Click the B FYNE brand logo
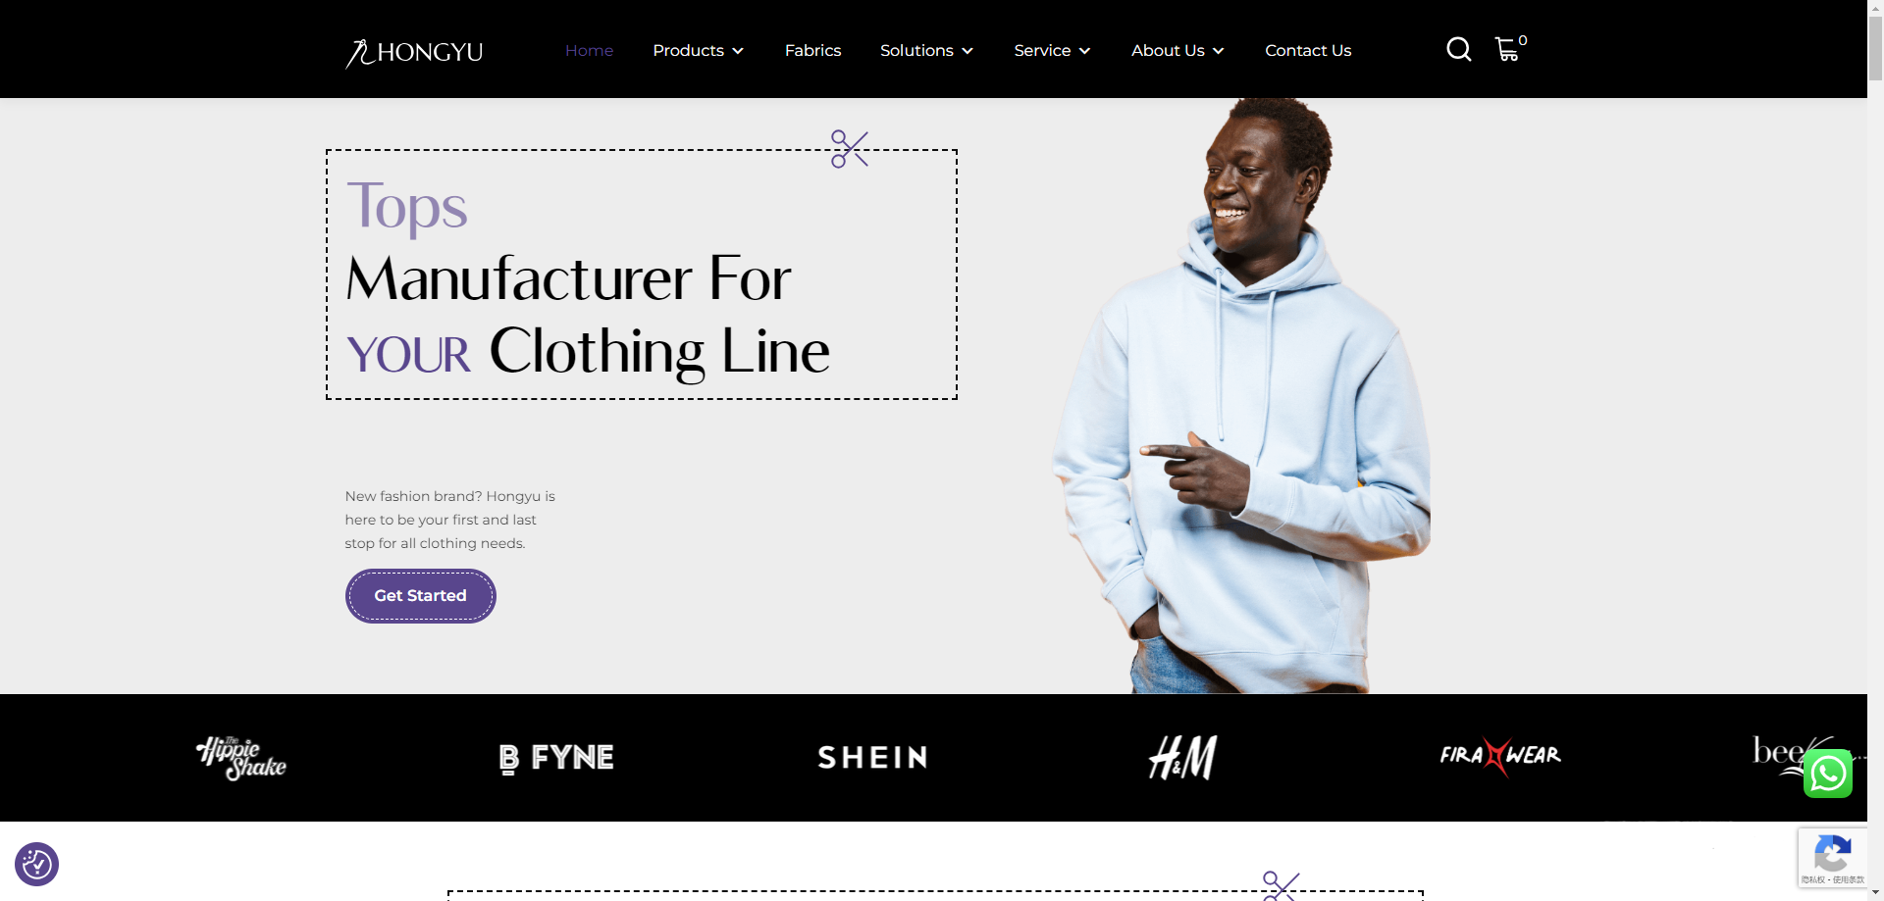 (x=556, y=758)
